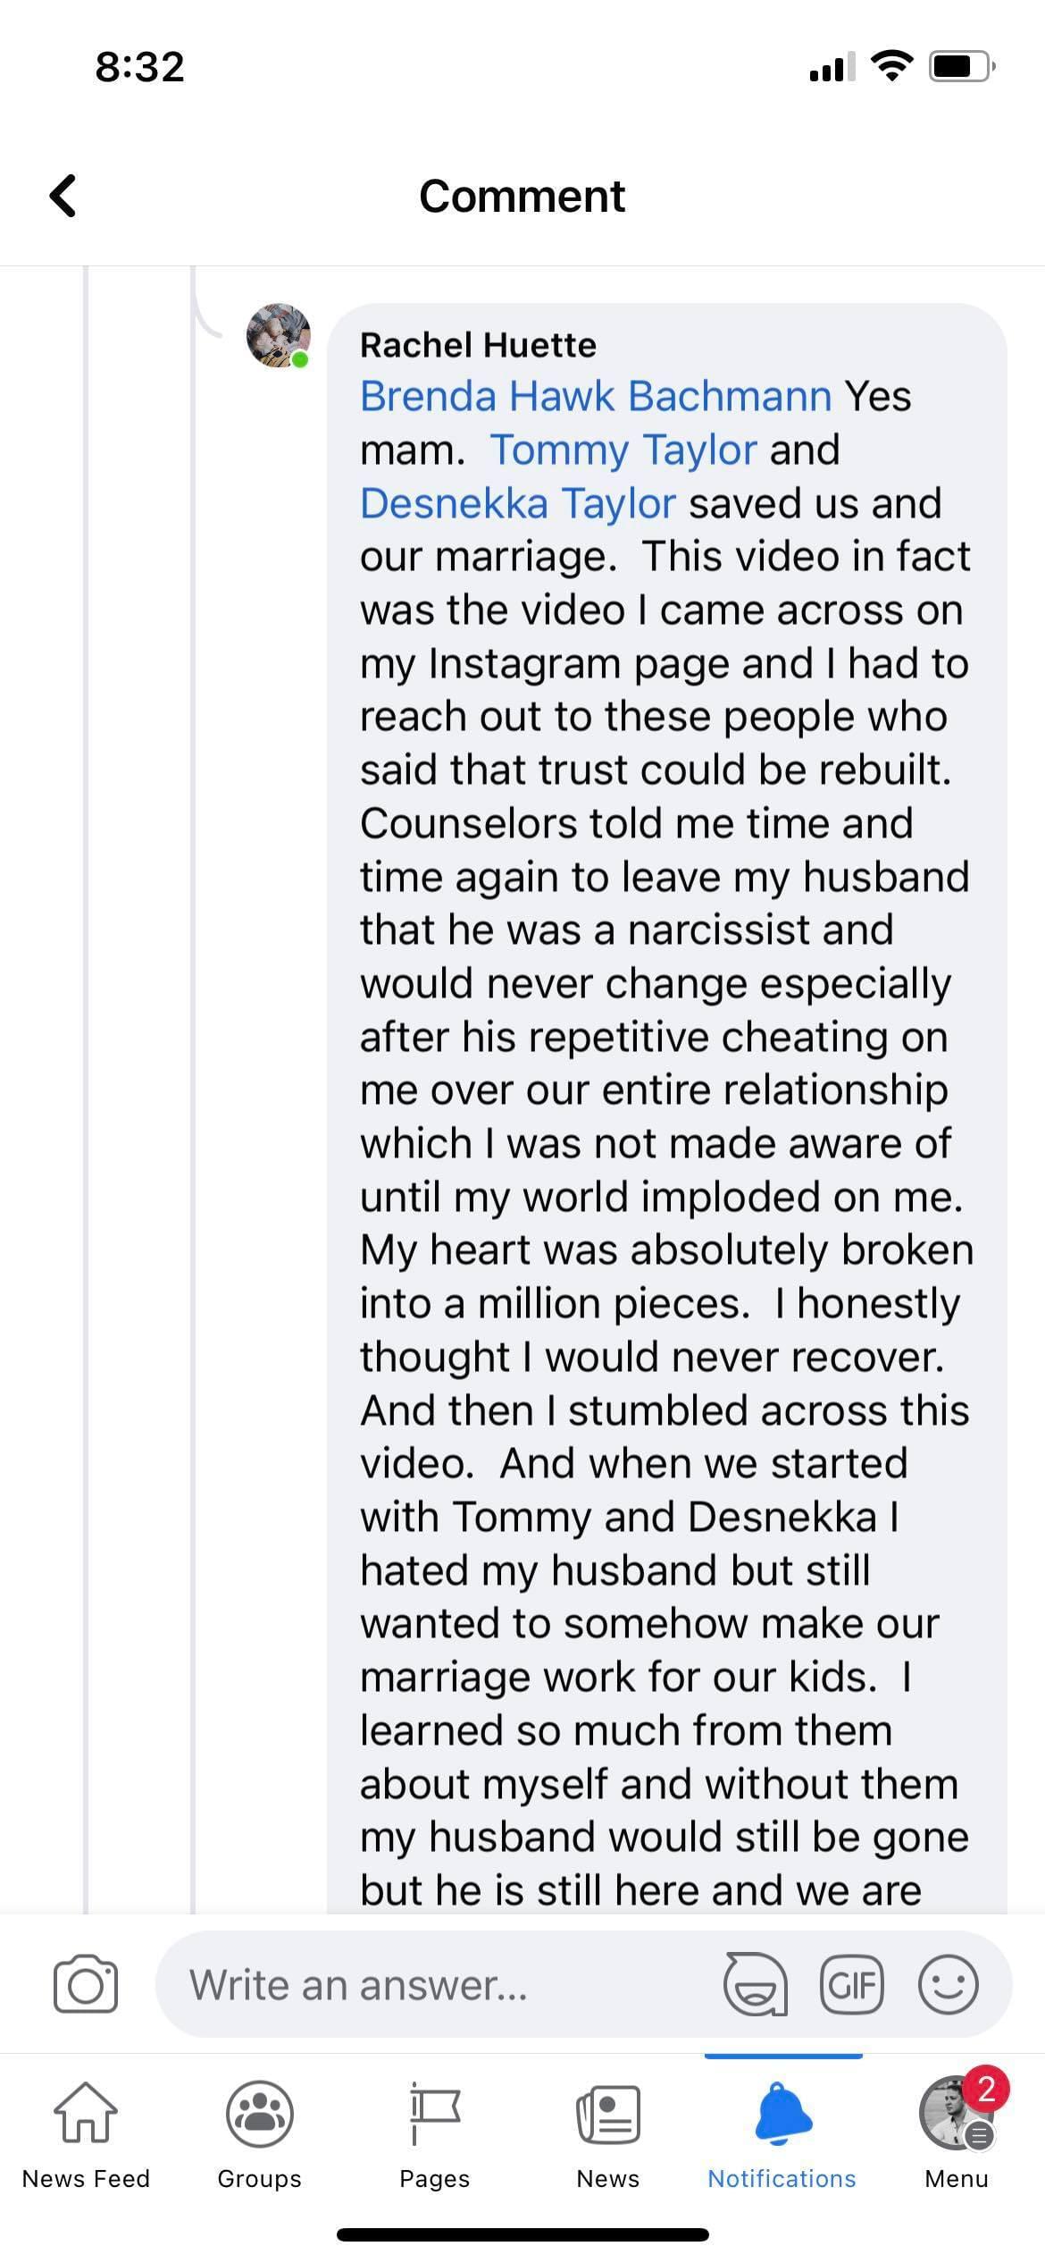Tap the Comment header title

522,196
